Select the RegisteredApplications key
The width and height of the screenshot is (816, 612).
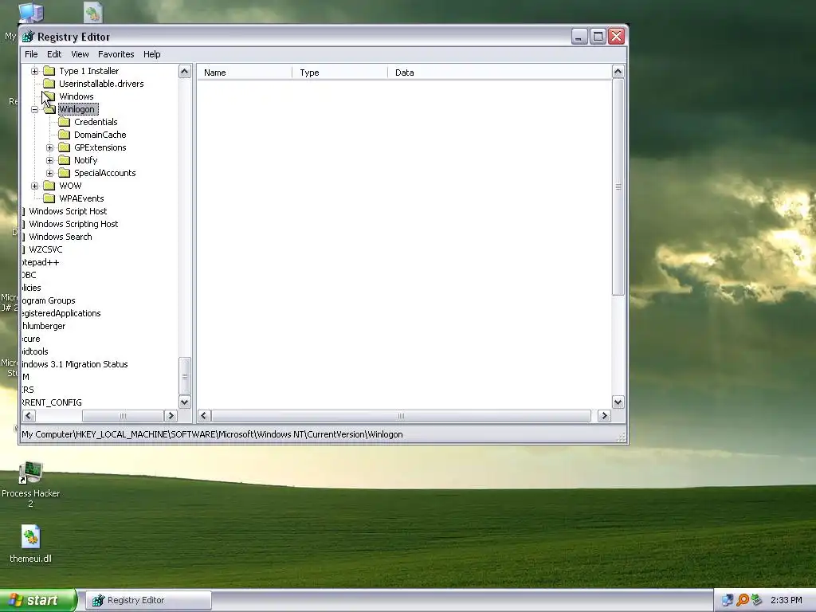[61, 313]
